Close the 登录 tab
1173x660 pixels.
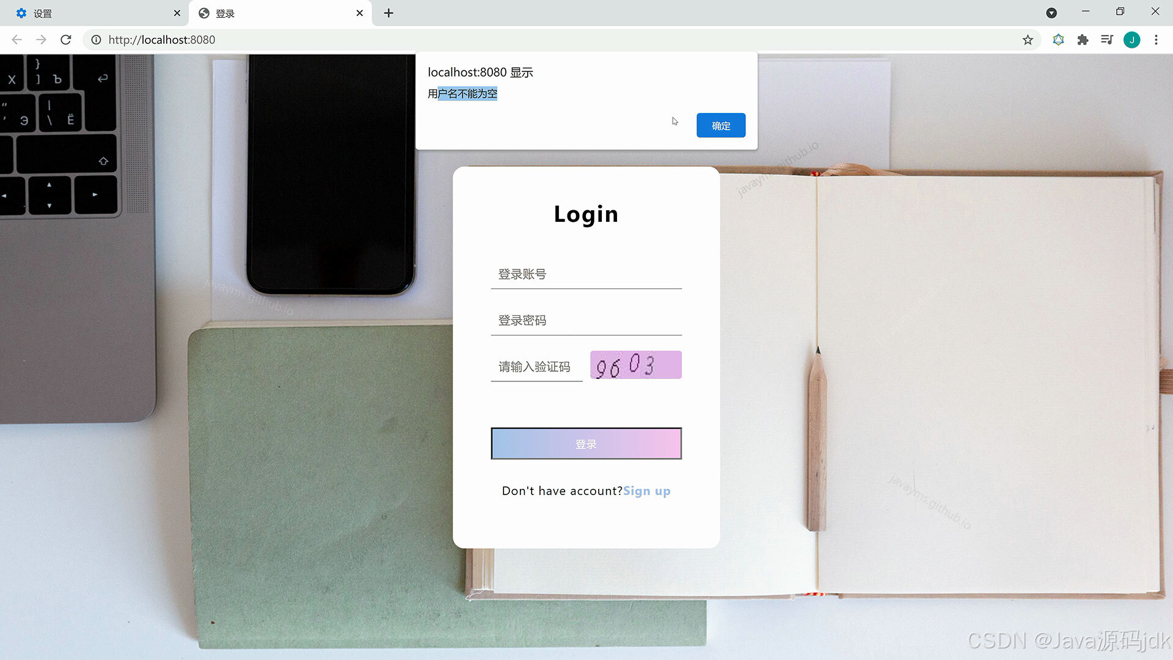point(359,13)
